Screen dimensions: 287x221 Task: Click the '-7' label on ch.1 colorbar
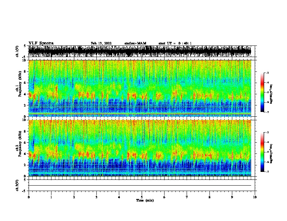[267, 112]
